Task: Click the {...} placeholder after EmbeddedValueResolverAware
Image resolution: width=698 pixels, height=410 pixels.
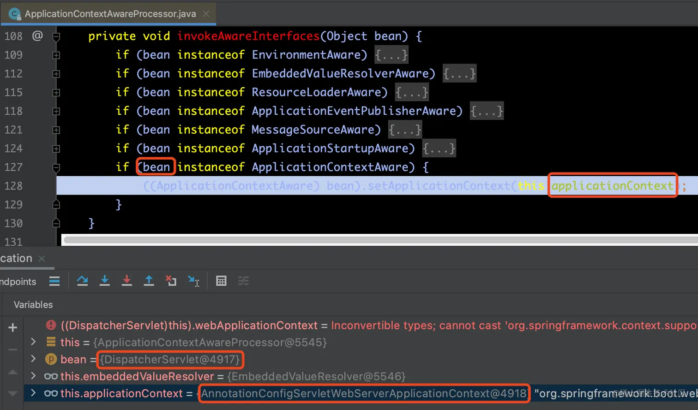Action: tap(459, 74)
